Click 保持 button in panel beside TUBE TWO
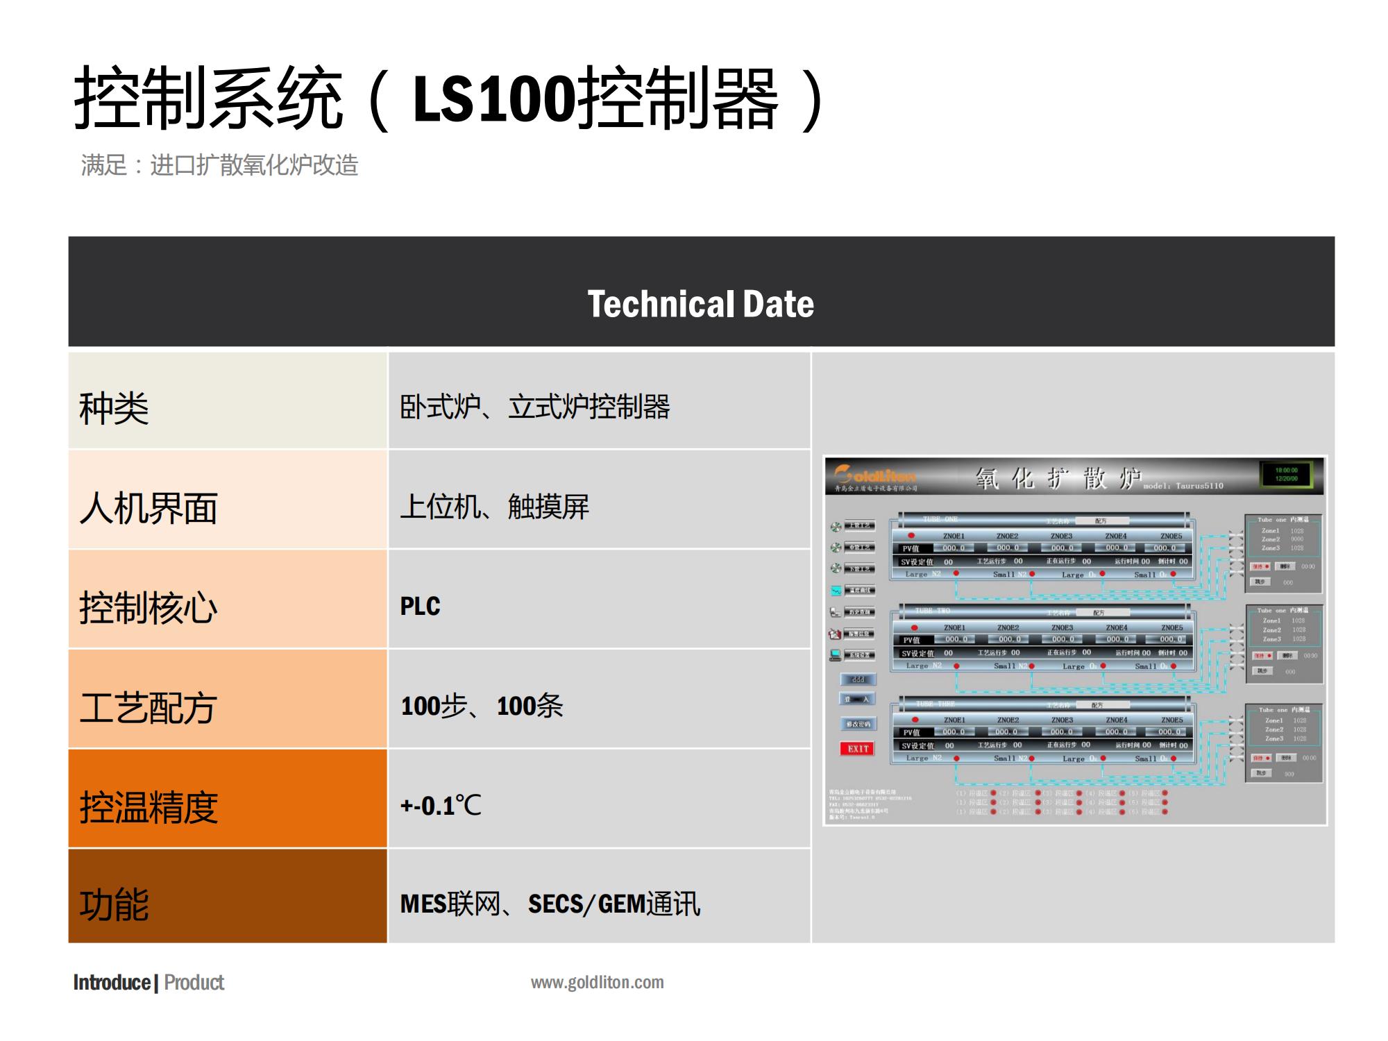 [1262, 655]
